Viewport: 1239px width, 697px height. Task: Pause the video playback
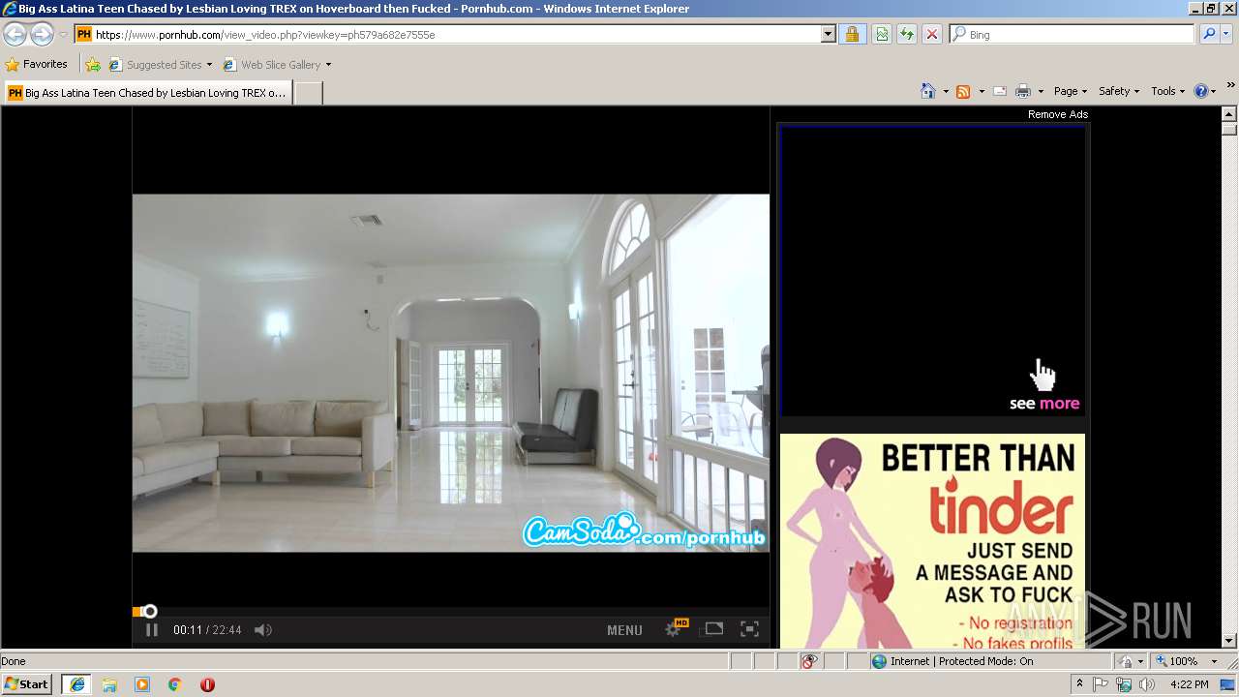point(152,629)
